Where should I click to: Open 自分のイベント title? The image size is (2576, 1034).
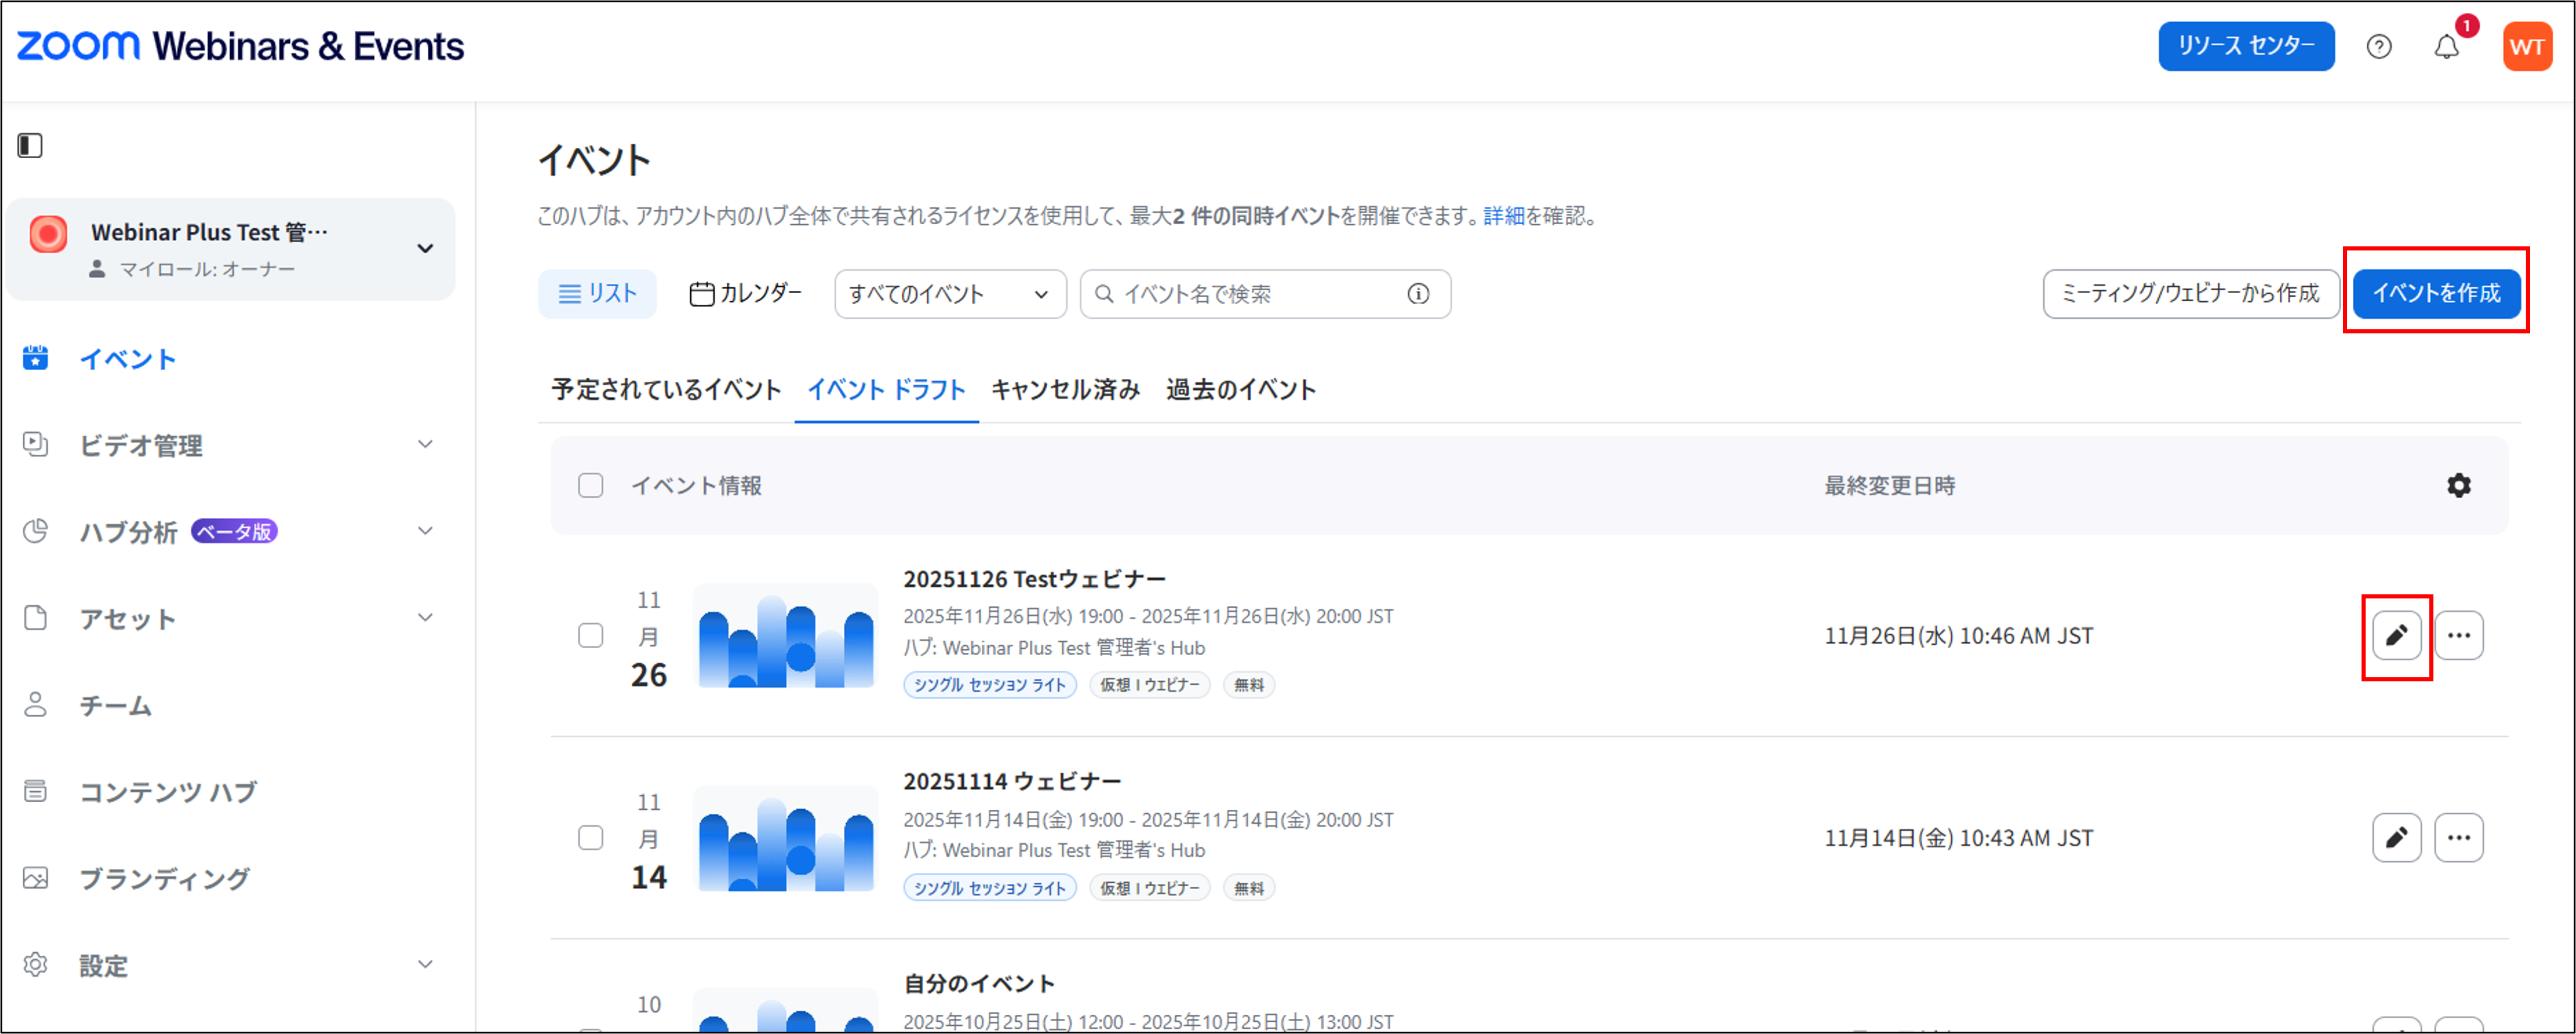pyautogui.click(x=979, y=984)
